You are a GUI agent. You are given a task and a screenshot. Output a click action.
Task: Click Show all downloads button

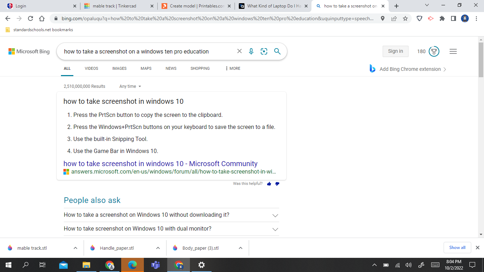pyautogui.click(x=457, y=248)
